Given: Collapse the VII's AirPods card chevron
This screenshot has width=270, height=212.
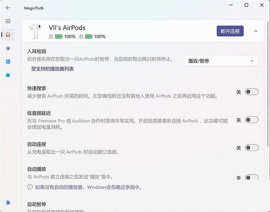Looking at the screenshot, I should click(x=256, y=31).
